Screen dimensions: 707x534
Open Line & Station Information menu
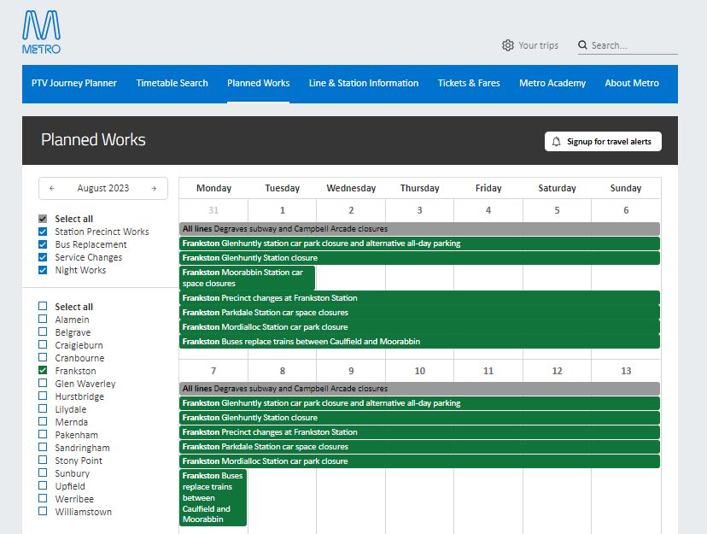[x=364, y=84]
